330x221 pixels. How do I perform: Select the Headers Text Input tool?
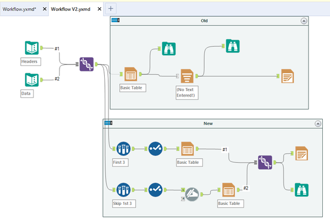click(x=32, y=48)
